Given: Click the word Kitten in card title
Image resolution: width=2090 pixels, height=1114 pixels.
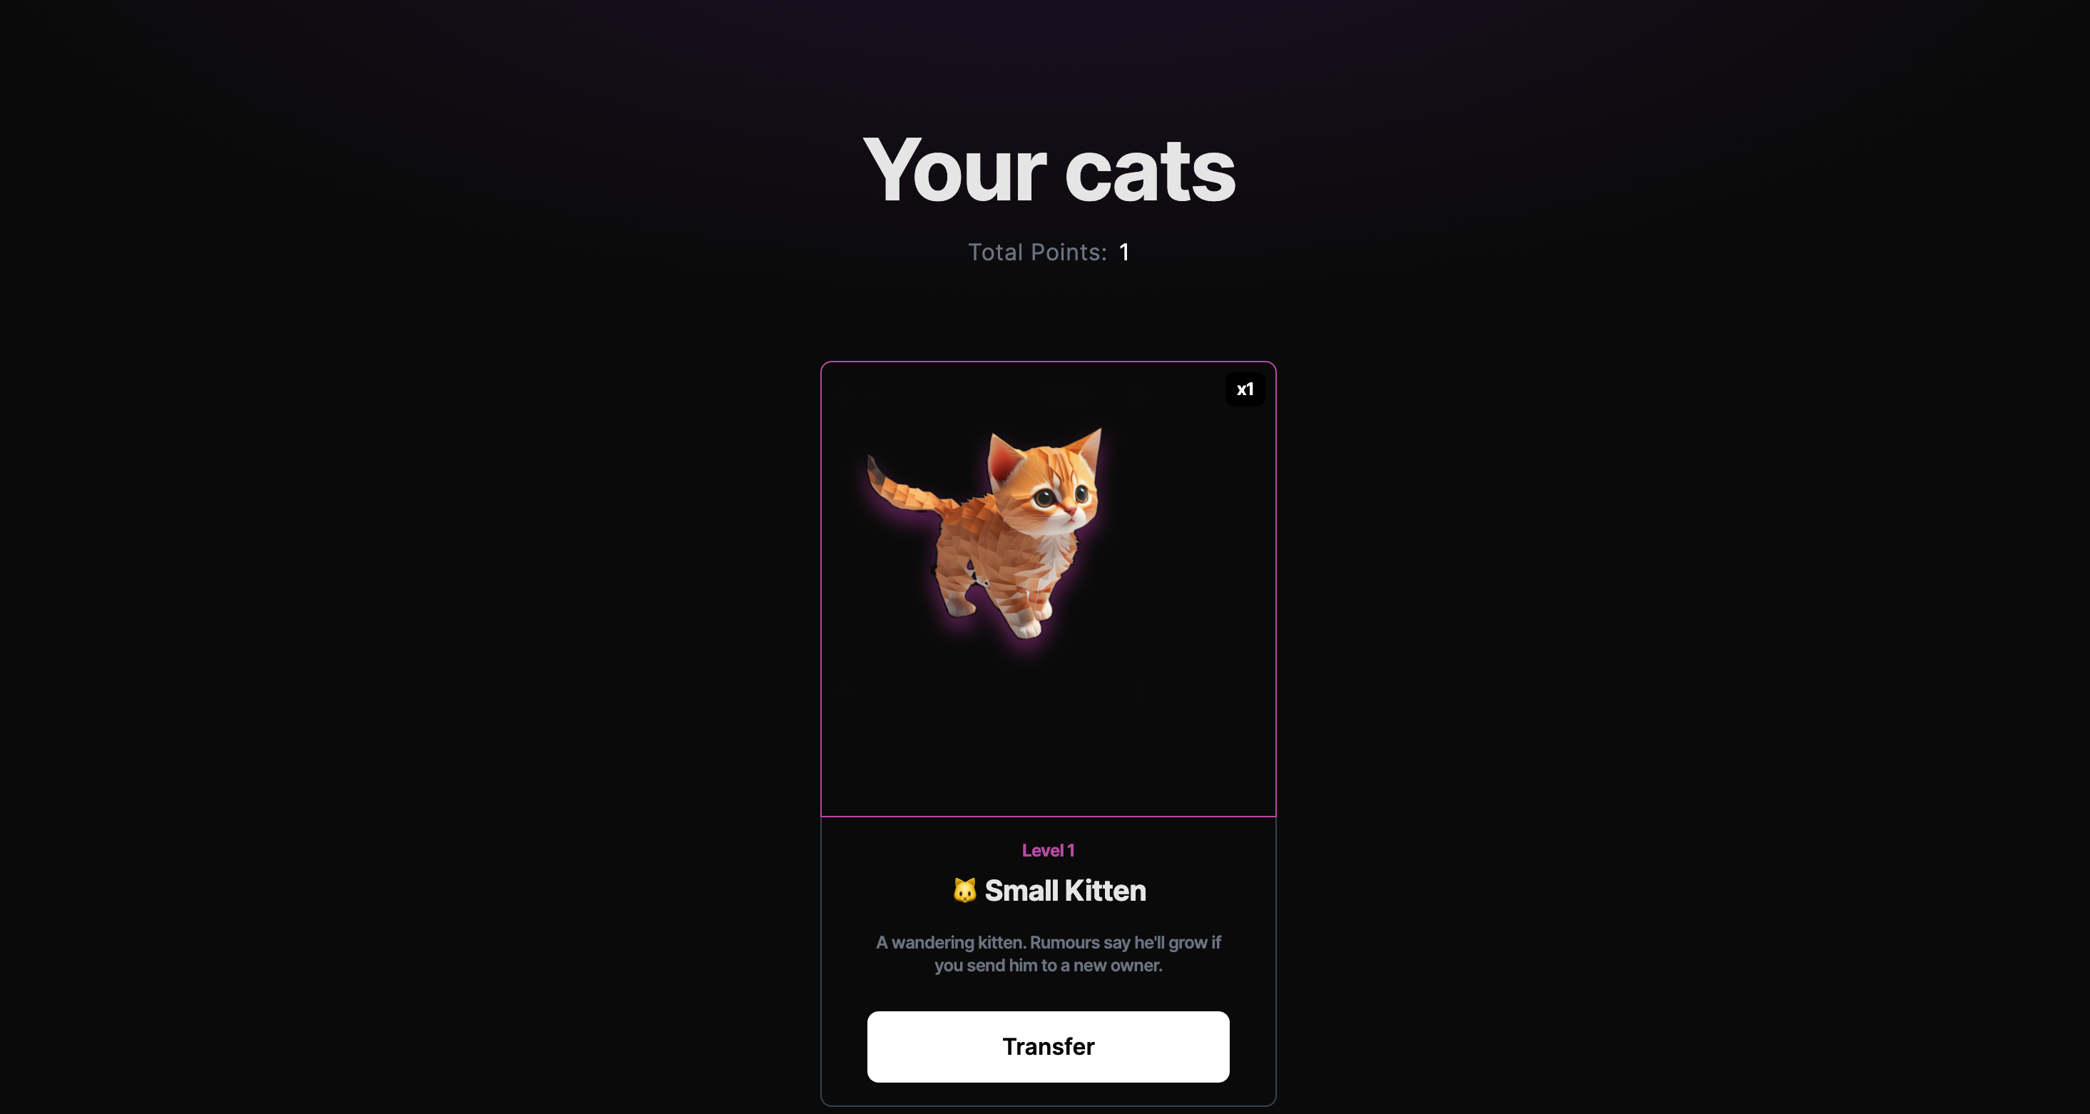Looking at the screenshot, I should pos(1105,890).
